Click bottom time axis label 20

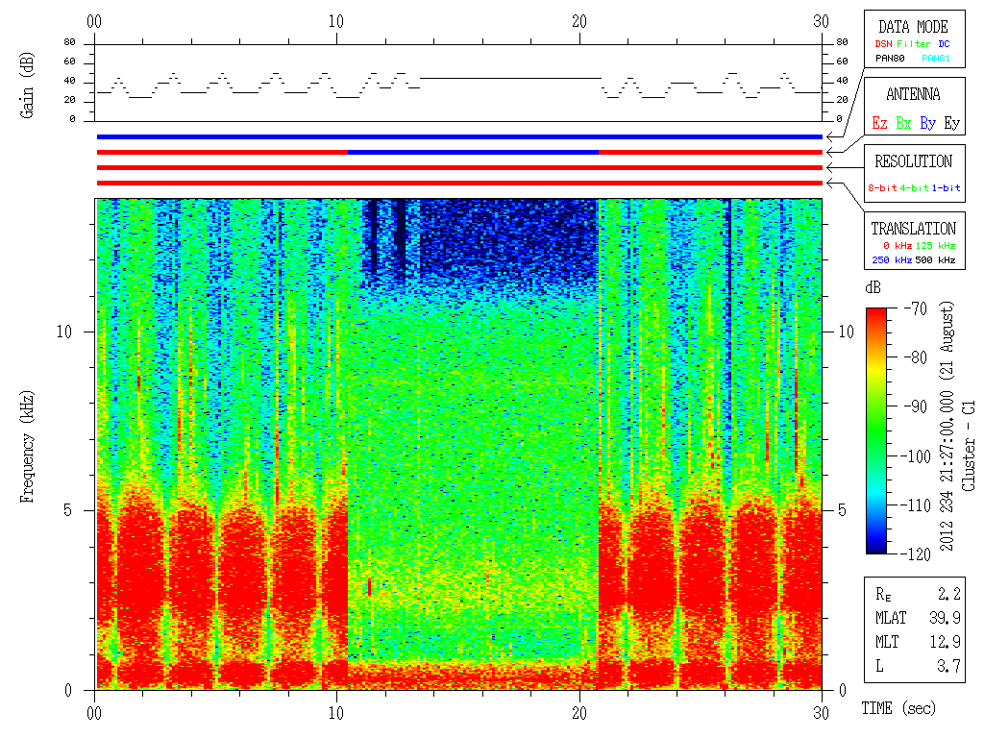(579, 713)
